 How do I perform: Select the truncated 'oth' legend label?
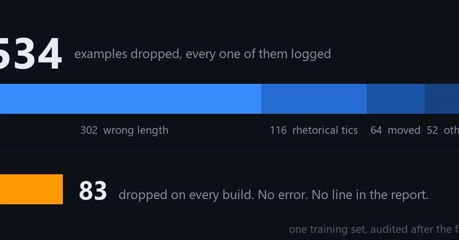click(x=451, y=130)
